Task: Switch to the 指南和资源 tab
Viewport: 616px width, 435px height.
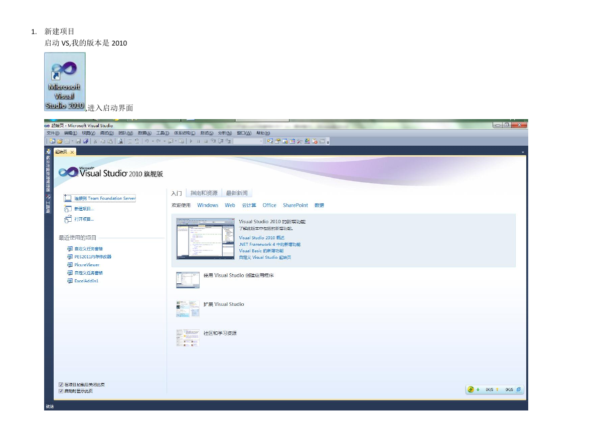Action: 204,193
